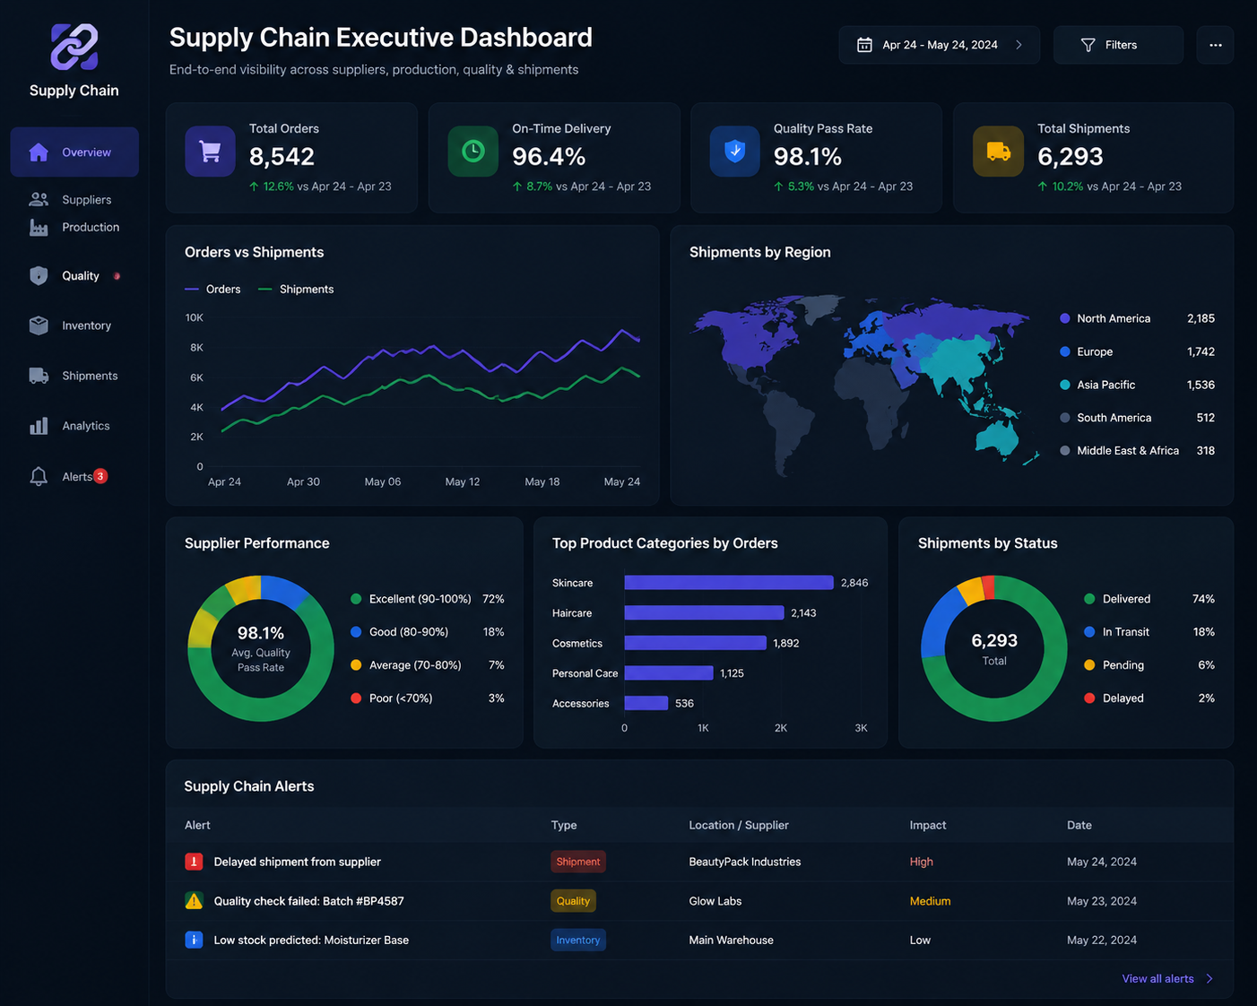Click the arrow after View all alerts
This screenshot has width=1257, height=1006.
[1209, 979]
